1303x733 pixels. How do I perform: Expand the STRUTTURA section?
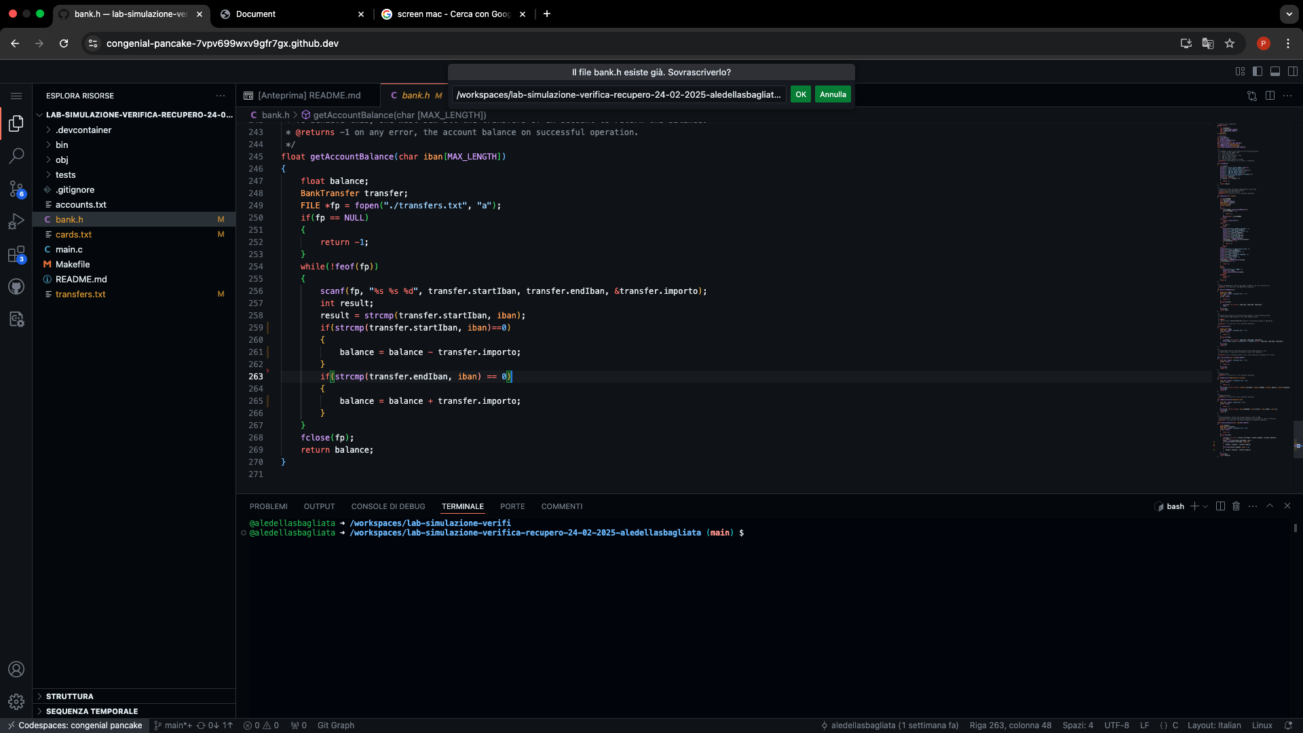click(x=69, y=696)
